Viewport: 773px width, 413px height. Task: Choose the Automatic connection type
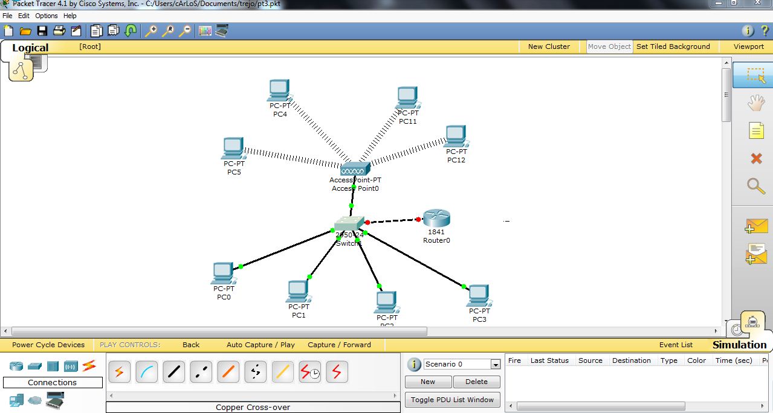[x=119, y=372]
